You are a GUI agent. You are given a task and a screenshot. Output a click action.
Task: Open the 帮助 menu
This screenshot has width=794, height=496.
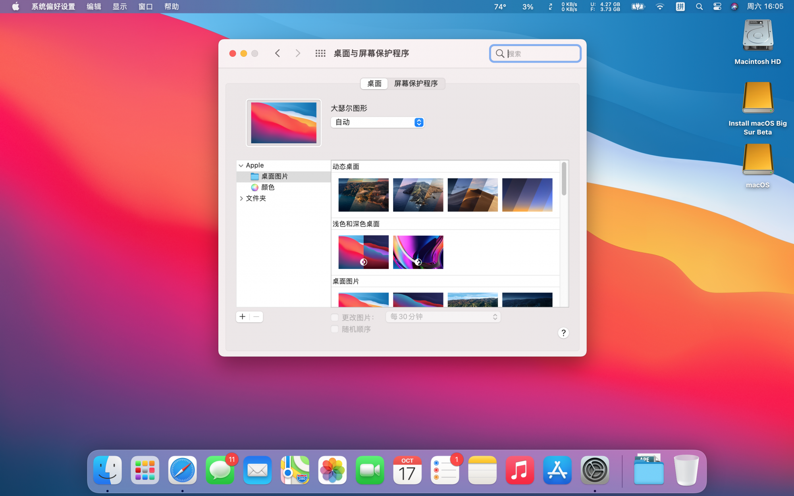pyautogui.click(x=172, y=6)
